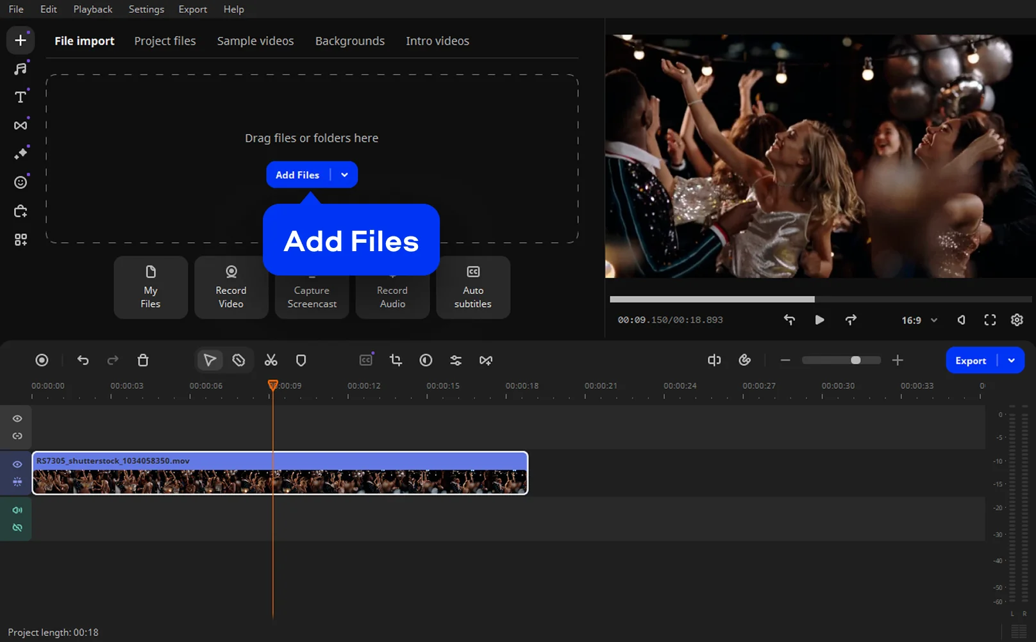Switch to the Sample videos tab
Viewport: 1036px width, 642px height.
[255, 41]
